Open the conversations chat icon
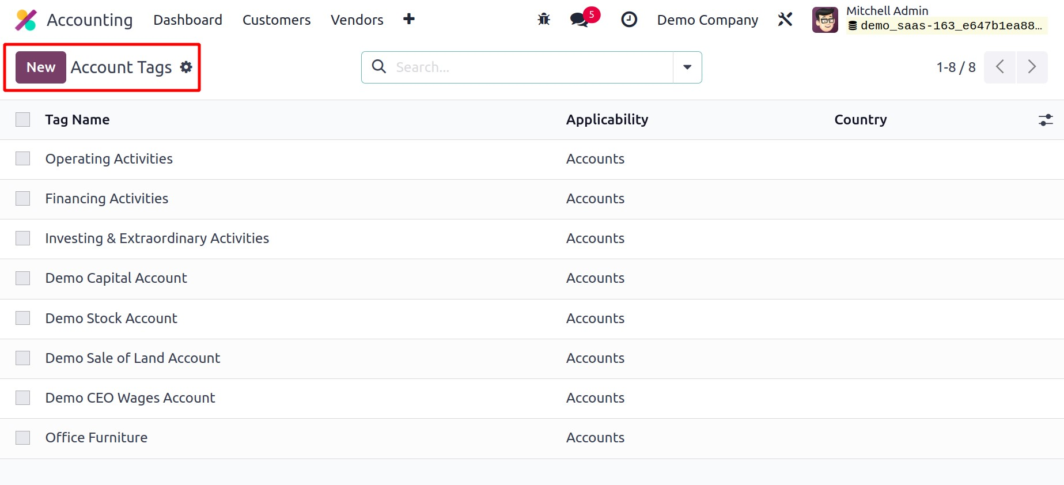The width and height of the screenshot is (1064, 485). coord(579,20)
